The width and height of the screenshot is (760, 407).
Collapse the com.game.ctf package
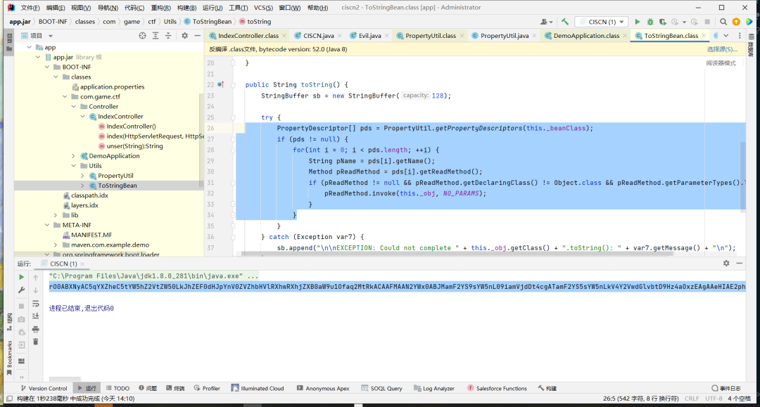tap(65, 97)
